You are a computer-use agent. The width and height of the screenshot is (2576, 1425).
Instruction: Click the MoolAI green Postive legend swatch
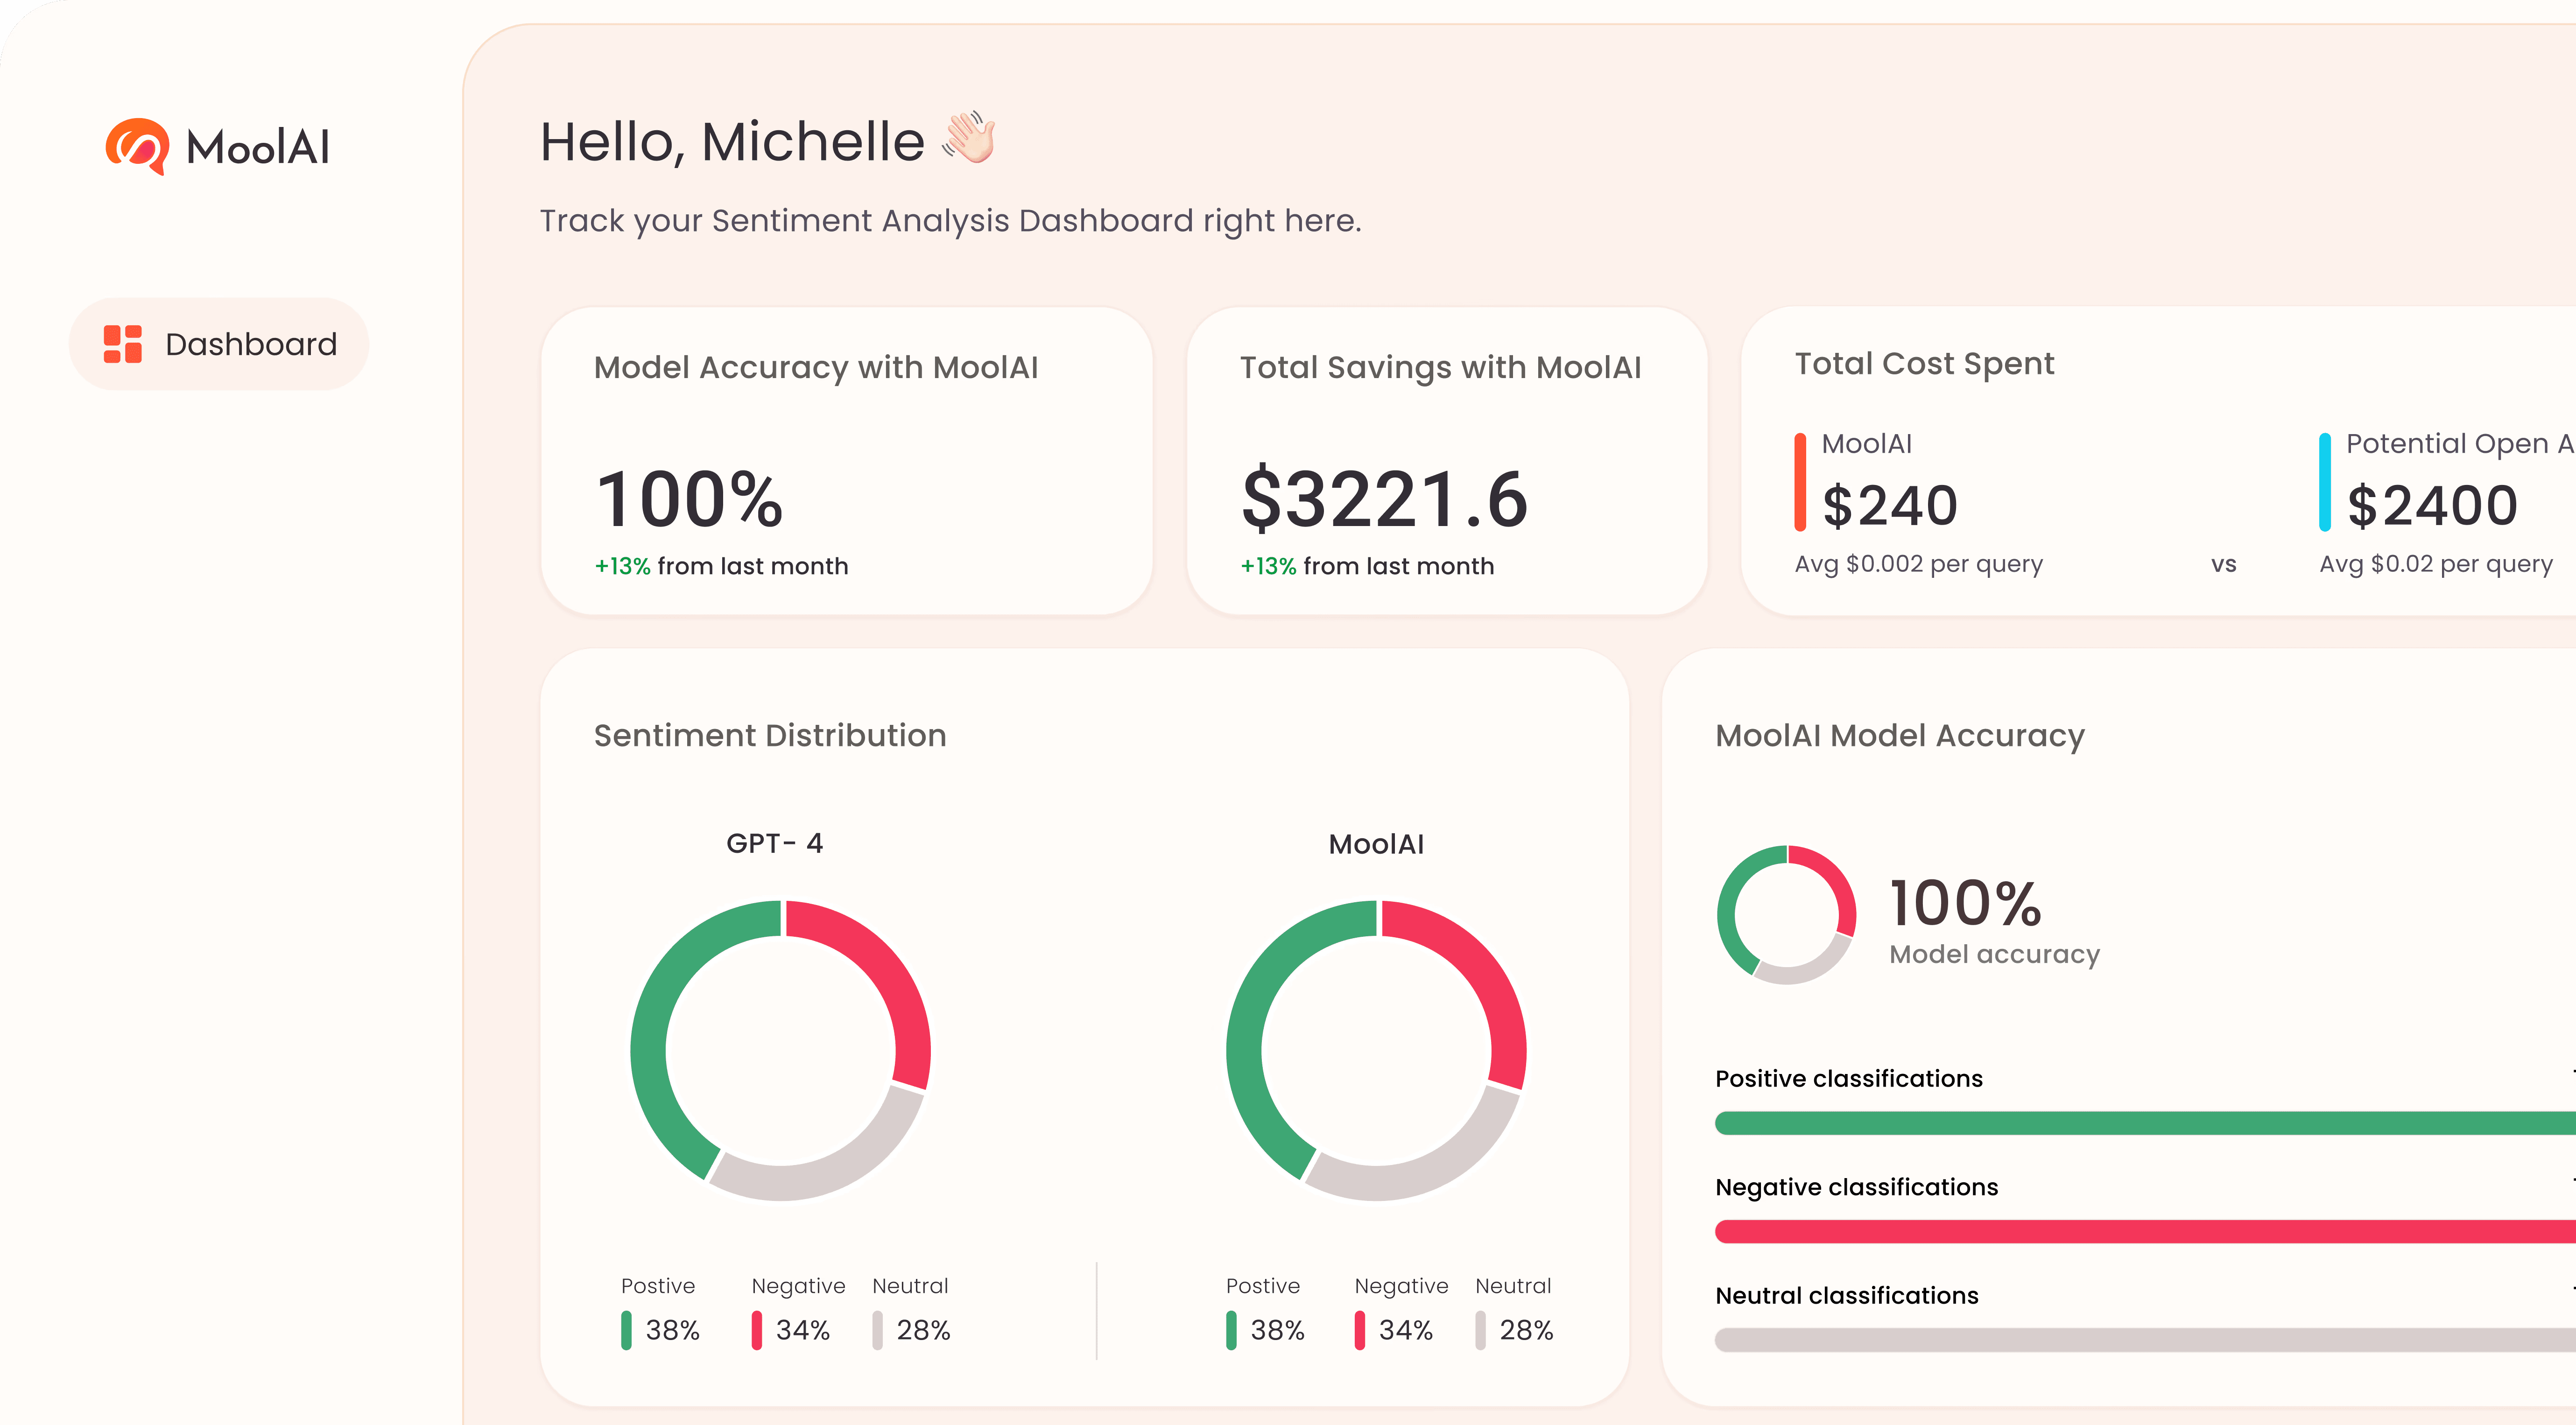pos(1231,1330)
